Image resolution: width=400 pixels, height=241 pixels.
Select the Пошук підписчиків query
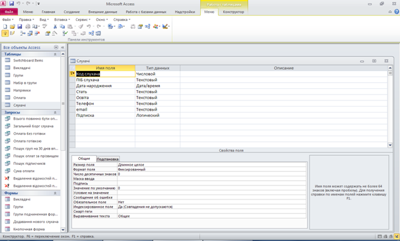pyautogui.click(x=29, y=164)
